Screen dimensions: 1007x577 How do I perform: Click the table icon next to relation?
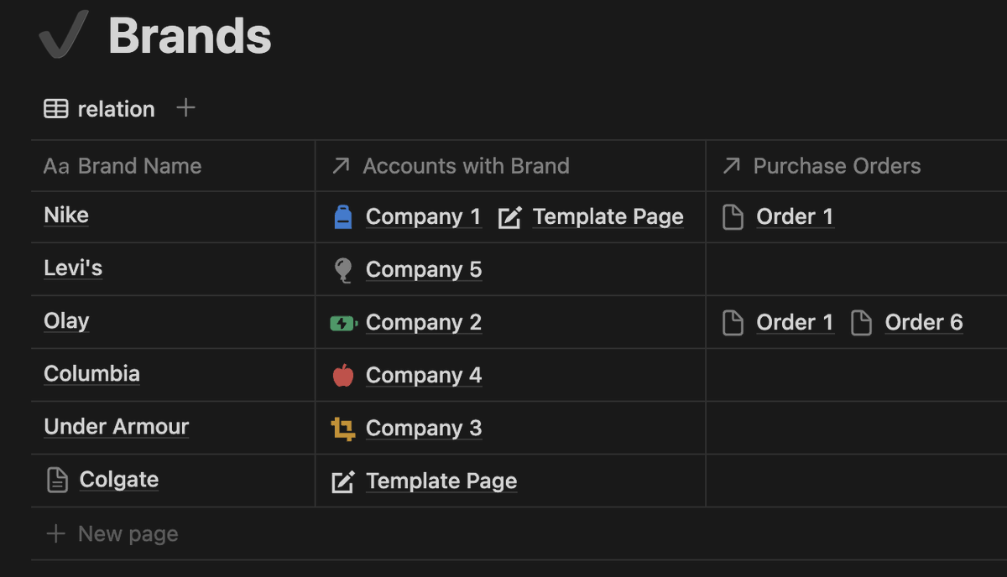pos(56,108)
